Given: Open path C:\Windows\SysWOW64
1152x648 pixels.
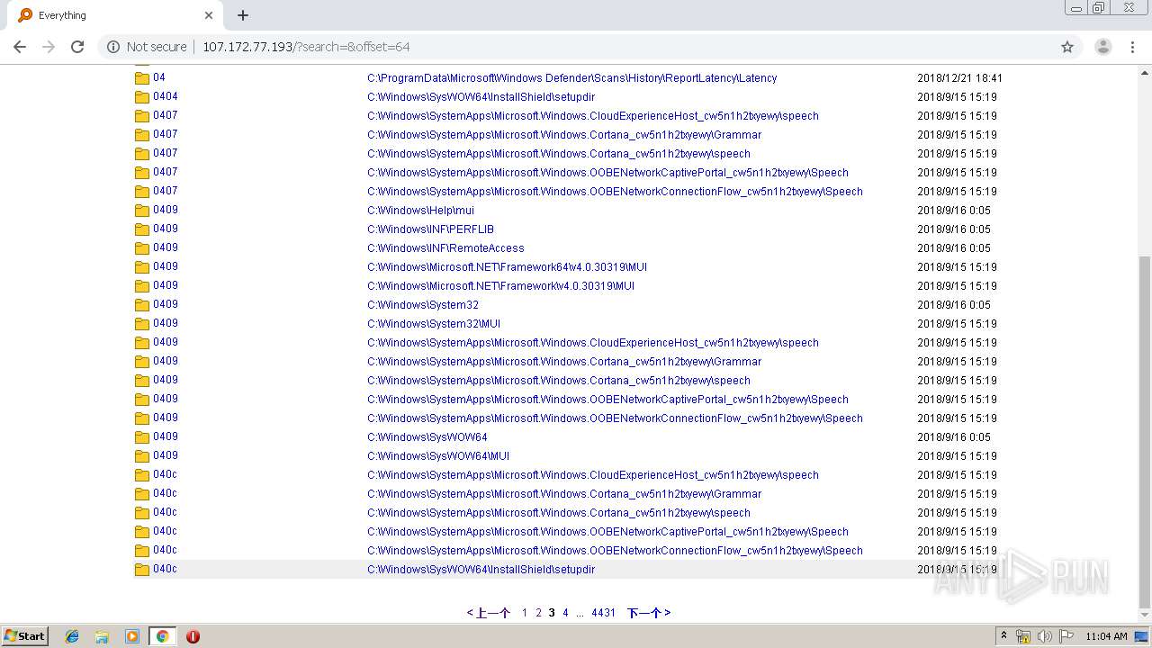Looking at the screenshot, I should [427, 437].
